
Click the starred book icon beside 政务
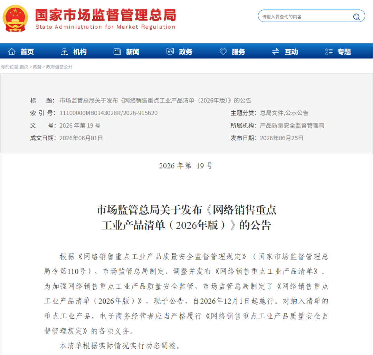coord(170,52)
